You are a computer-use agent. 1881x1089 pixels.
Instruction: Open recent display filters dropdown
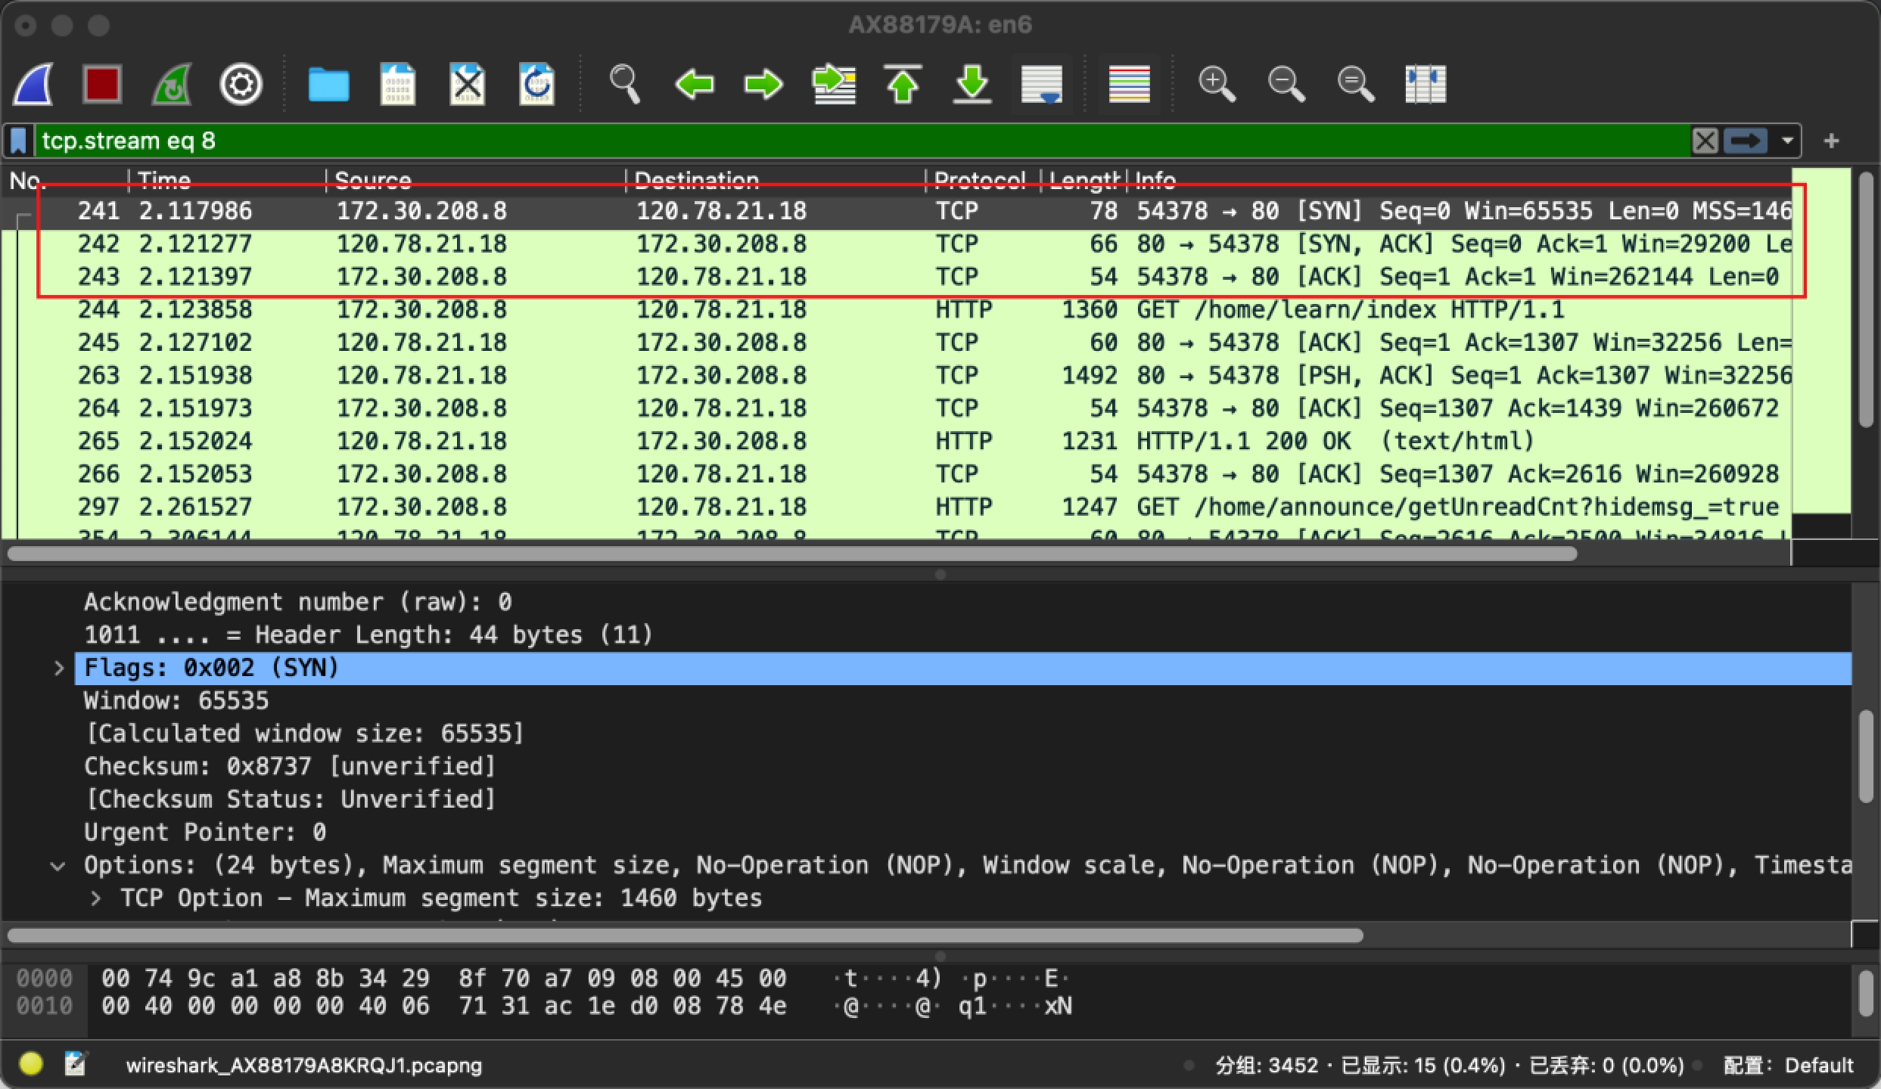(1787, 141)
